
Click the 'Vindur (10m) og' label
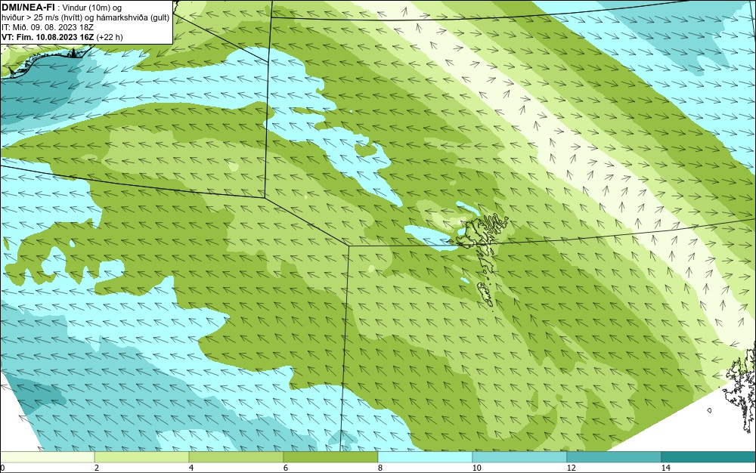(92, 8)
